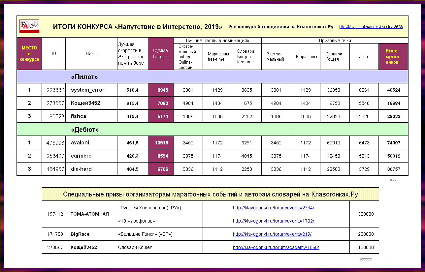Screen dimensions: 425x272
Task: Open the klavogonki events/18528 link in the header
Action: pyautogui.click(x=371, y=27)
